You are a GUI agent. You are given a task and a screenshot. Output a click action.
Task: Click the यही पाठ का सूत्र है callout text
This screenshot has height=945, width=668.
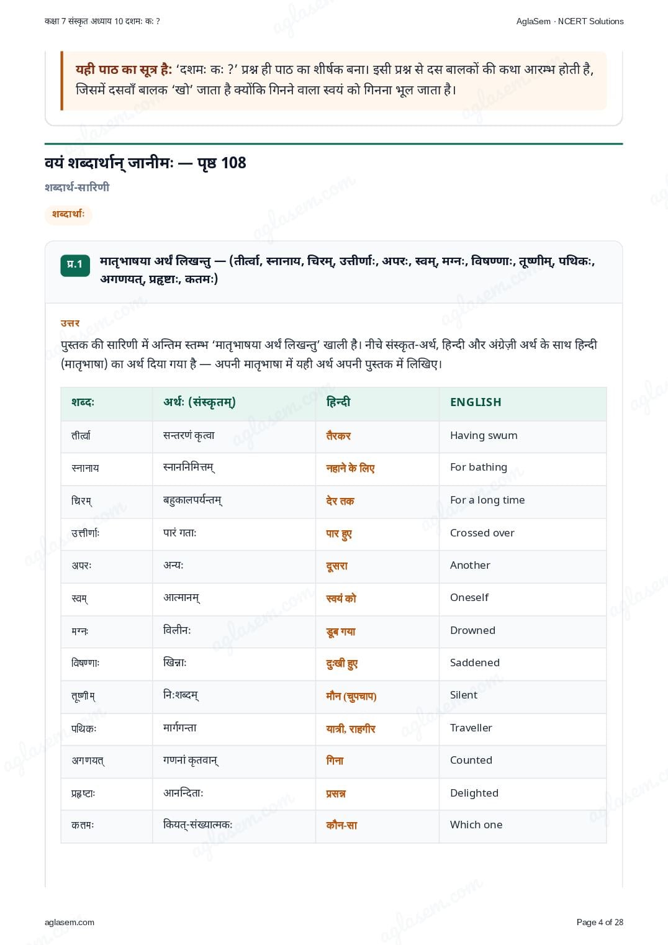tap(124, 70)
